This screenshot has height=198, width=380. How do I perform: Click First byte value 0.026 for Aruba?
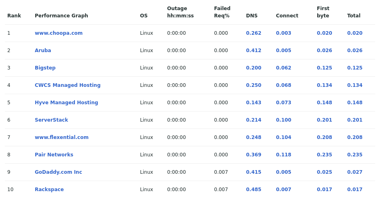click(x=325, y=51)
